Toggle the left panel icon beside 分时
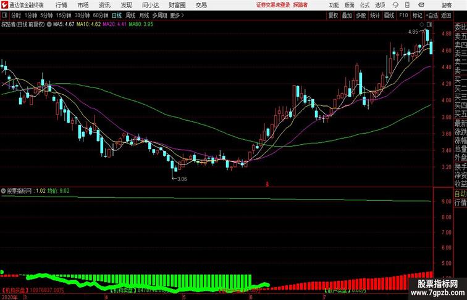This screenshot has height=300, width=467. tap(4, 15)
